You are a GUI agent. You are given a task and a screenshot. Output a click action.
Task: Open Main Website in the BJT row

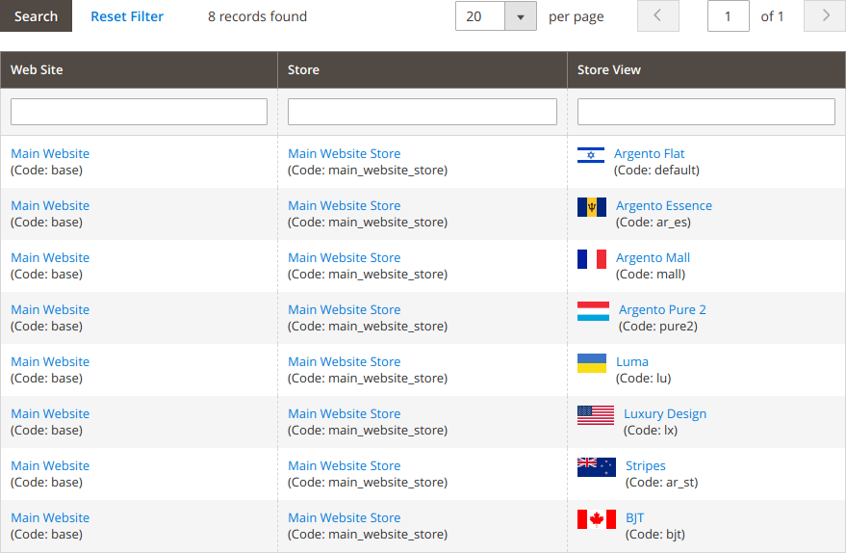[x=50, y=518]
